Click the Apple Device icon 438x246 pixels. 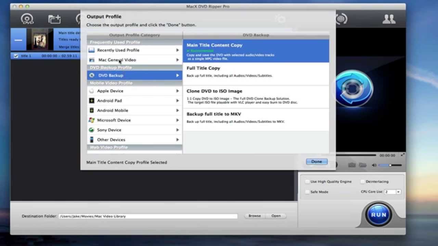[91, 91]
